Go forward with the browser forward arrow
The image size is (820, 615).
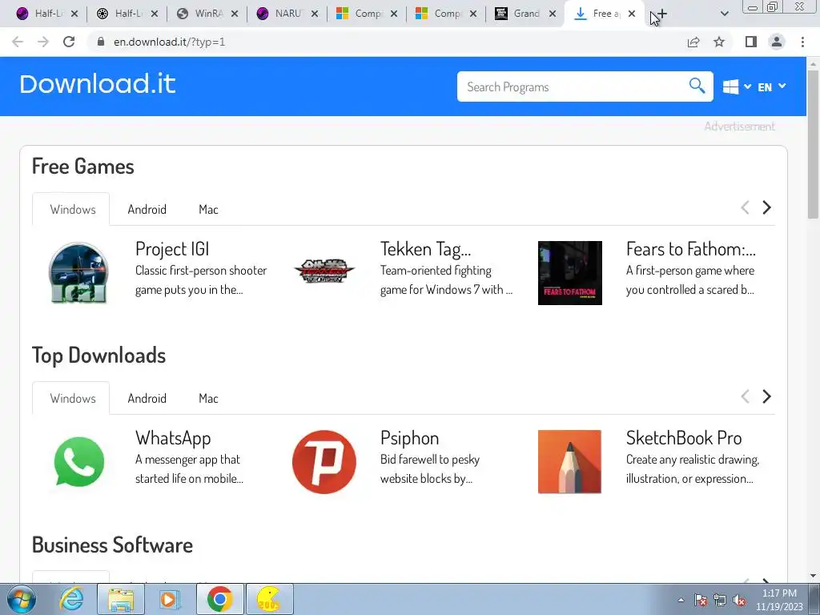(x=43, y=42)
